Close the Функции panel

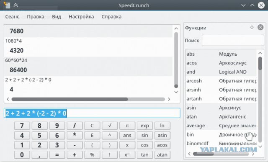(x=260, y=27)
